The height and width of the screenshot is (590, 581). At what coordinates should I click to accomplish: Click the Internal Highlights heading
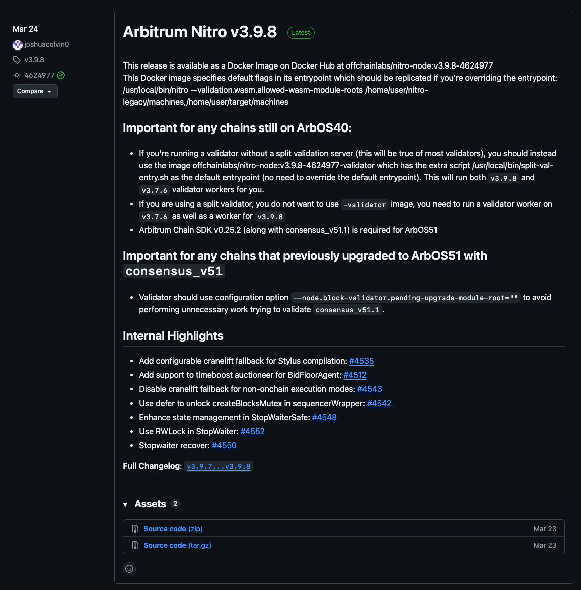pos(173,335)
